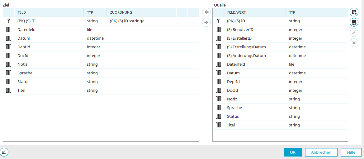The width and height of the screenshot is (364, 159).
Task: Click the Abbrechen button
Action: [x=321, y=152]
